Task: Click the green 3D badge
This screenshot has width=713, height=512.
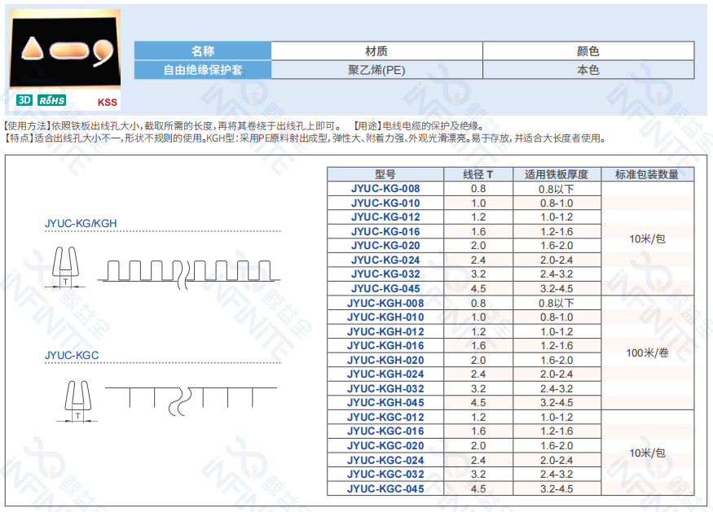Action: click(24, 101)
